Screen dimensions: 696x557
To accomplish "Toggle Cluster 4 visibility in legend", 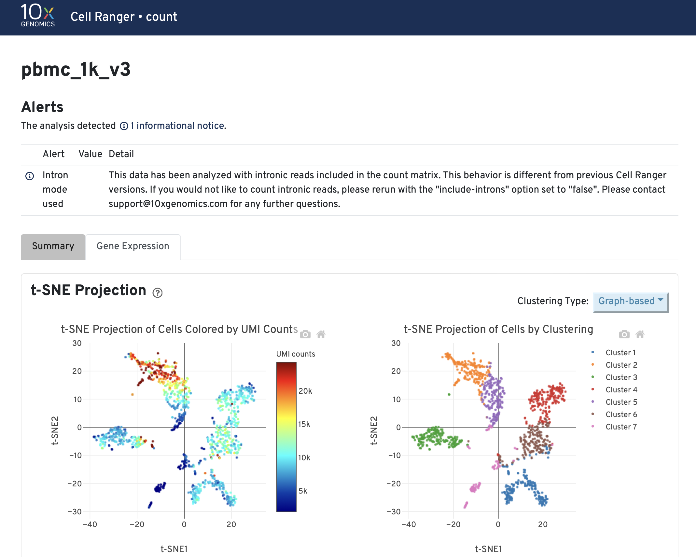I will (x=614, y=390).
